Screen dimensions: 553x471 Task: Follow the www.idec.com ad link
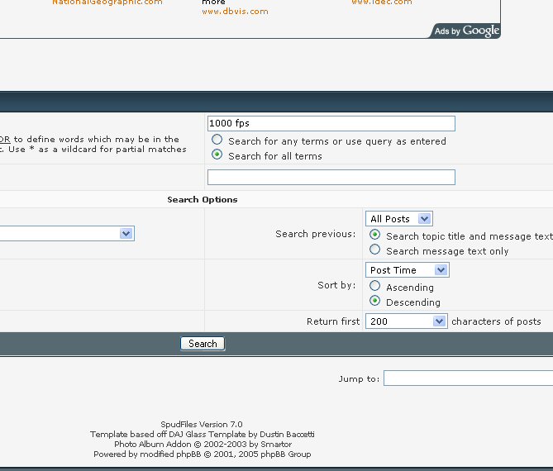point(382,2)
